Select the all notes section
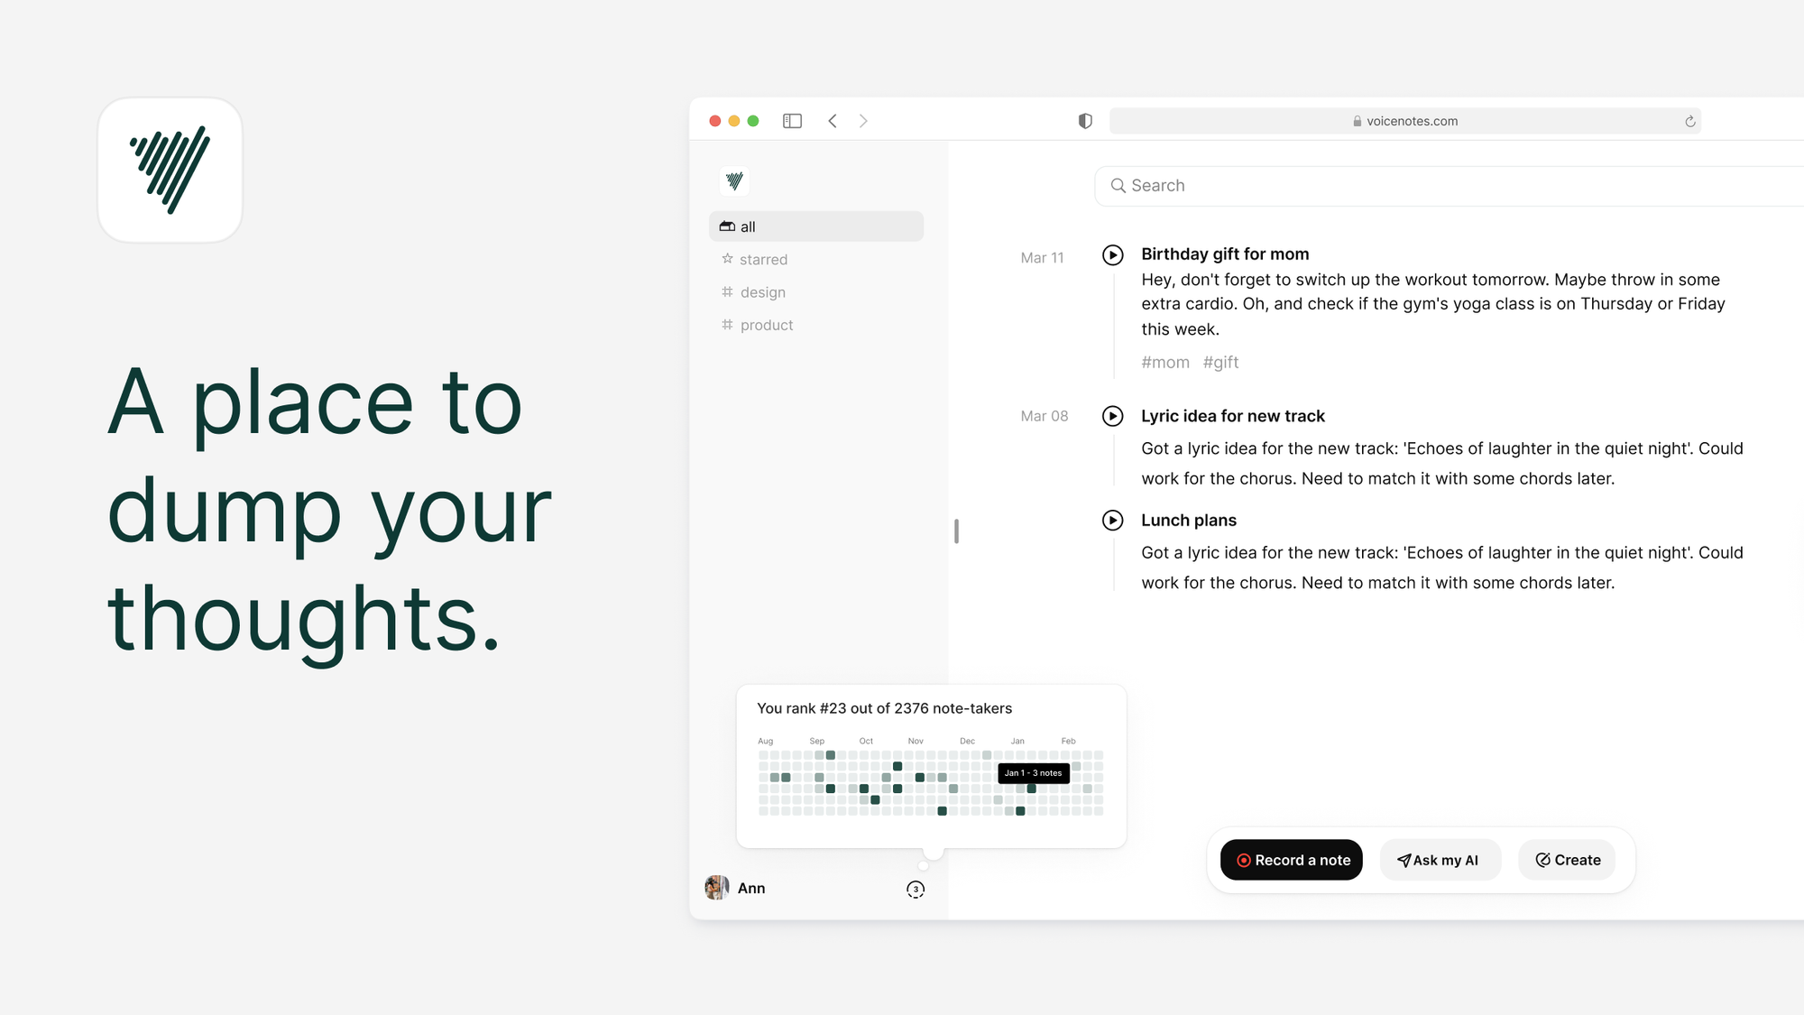Viewport: 1804px width, 1015px height. (x=818, y=226)
